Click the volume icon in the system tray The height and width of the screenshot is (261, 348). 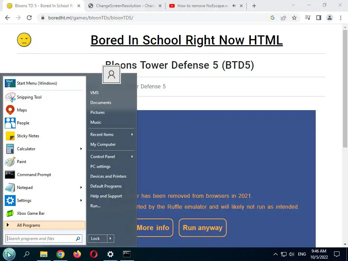coord(292,254)
